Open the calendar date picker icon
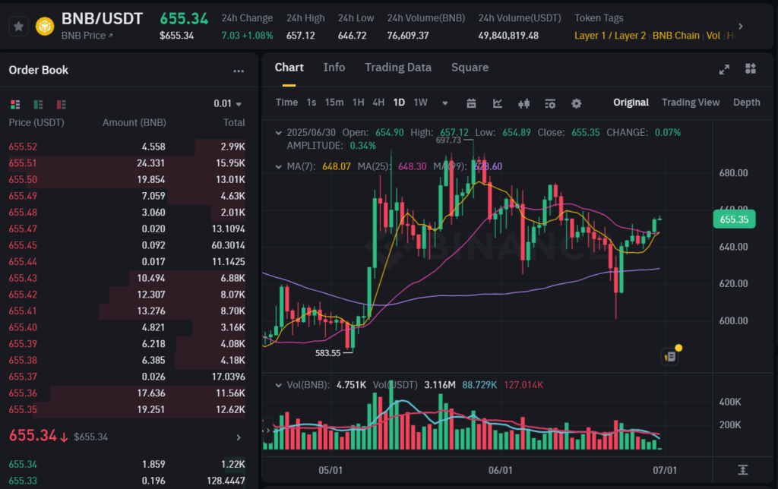This screenshot has width=778, height=489. pyautogui.click(x=471, y=103)
